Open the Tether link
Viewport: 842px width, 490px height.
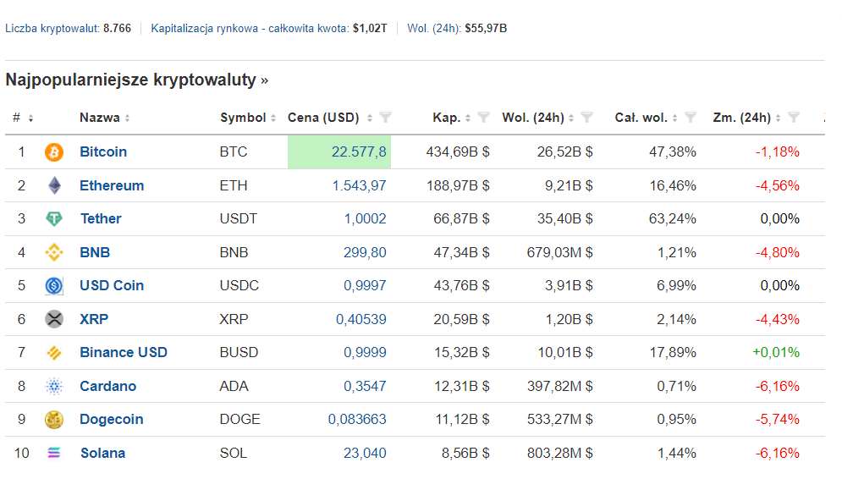tap(101, 218)
